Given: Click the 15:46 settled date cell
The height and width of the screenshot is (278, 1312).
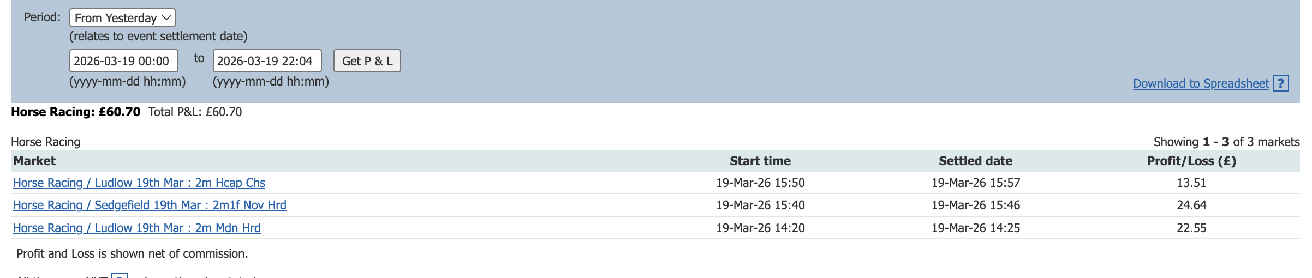Looking at the screenshot, I should click(x=975, y=205).
